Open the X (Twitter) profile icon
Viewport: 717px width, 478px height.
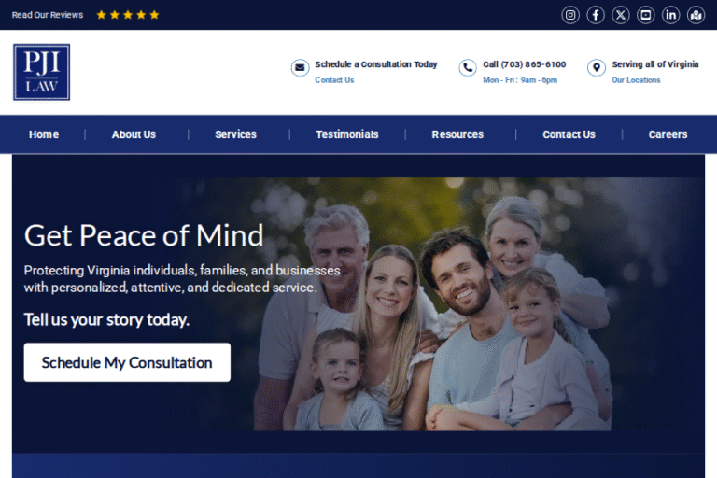tap(621, 15)
